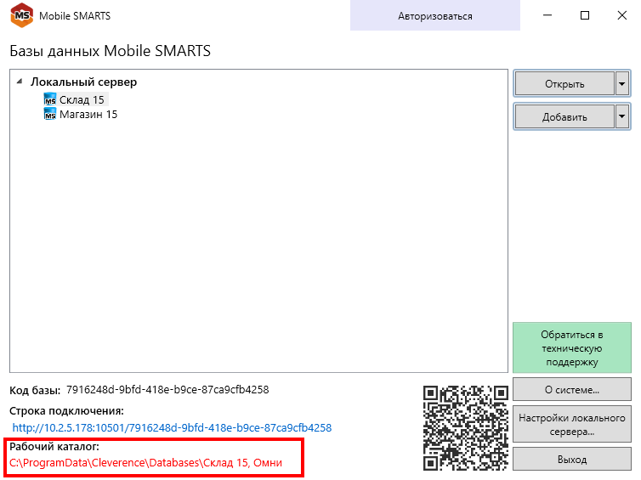
Task: Click the Базы данных Mobile SMARTS heading
Action: point(110,51)
